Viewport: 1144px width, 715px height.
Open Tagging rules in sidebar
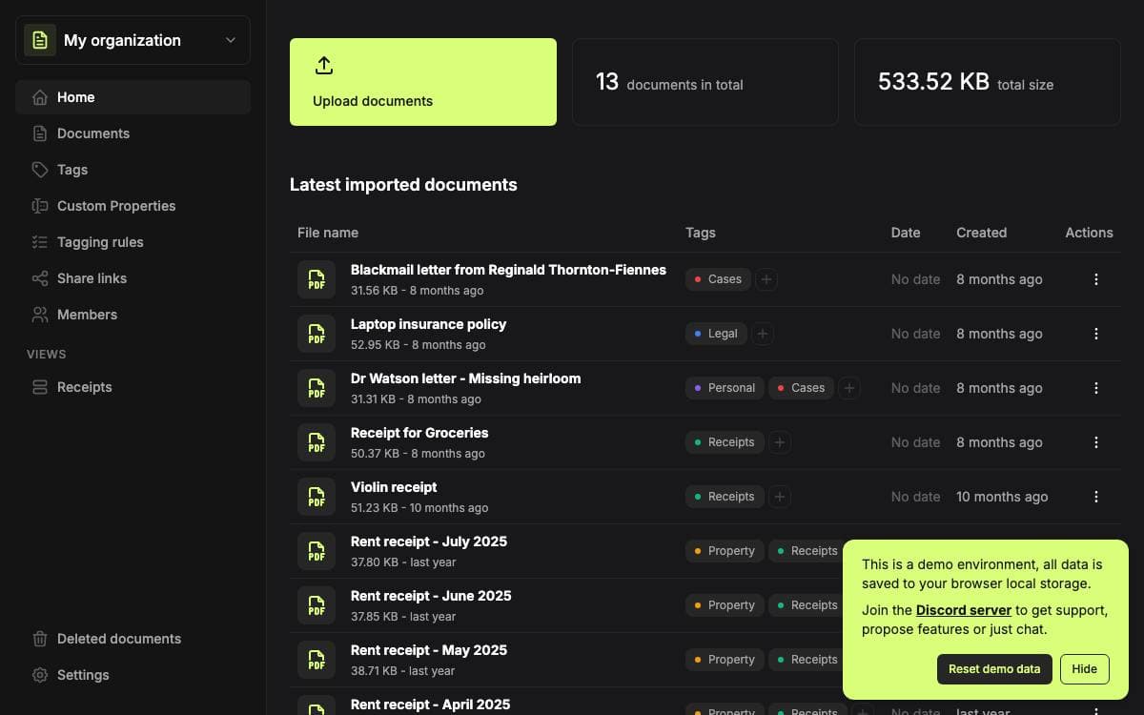coord(133,242)
